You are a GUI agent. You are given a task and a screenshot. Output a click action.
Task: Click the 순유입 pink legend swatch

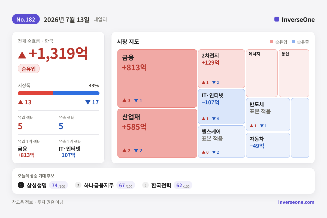coord(271,42)
